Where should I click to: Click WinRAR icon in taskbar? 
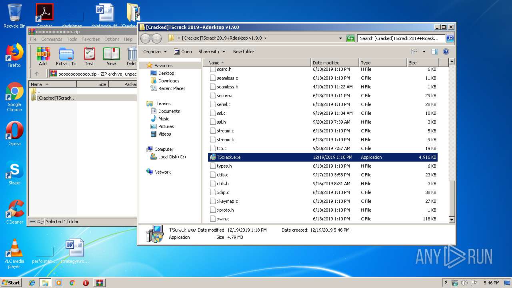point(100,283)
